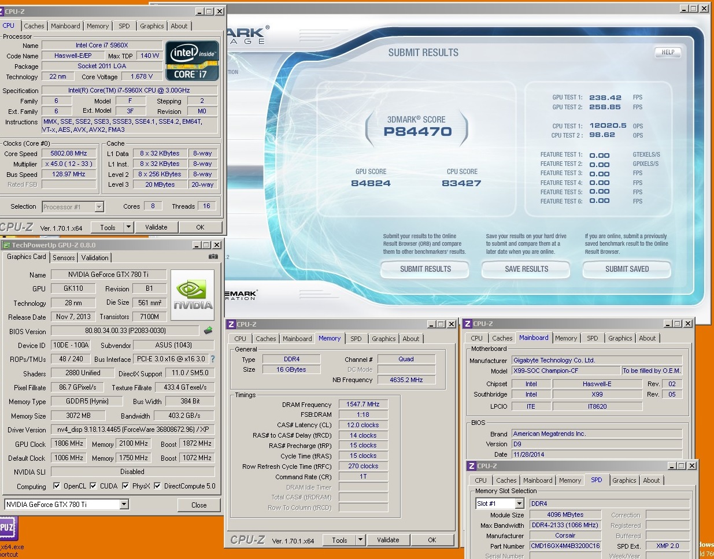Screen dimensions: 714x559
Task: Open the GeForce GTX 780 Ti dropdown
Action: pyautogui.click(x=124, y=505)
